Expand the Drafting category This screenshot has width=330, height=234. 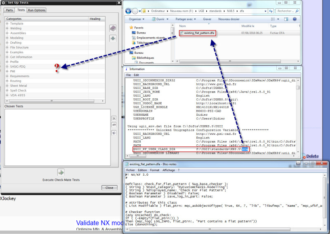[7, 43]
